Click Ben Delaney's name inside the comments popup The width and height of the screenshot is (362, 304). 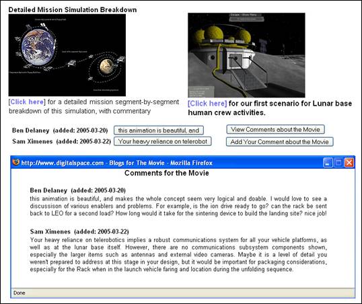point(48,190)
